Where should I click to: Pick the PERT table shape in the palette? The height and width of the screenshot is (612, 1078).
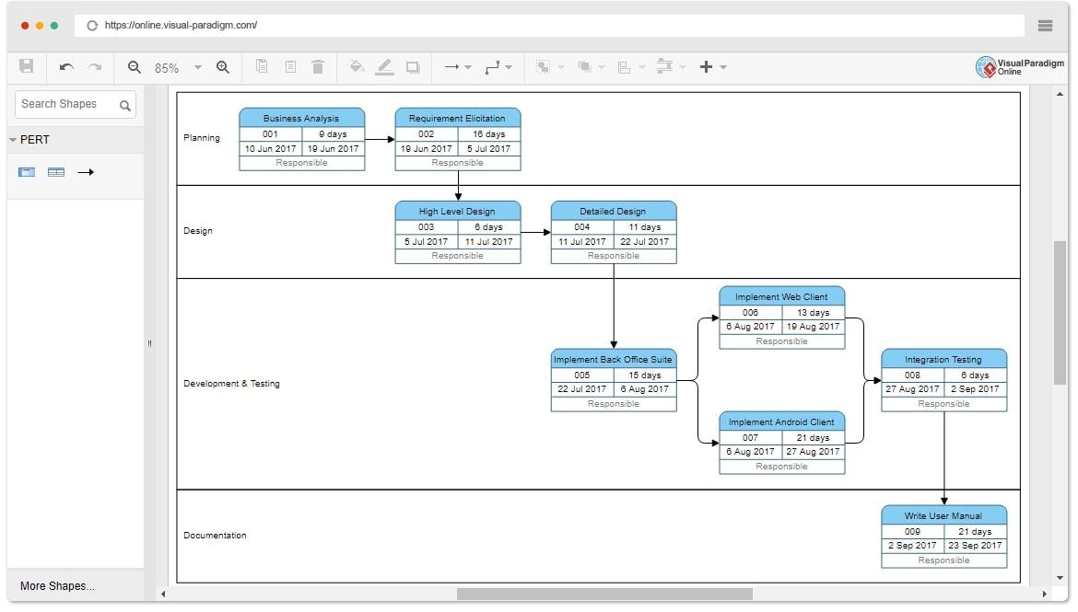pos(56,172)
